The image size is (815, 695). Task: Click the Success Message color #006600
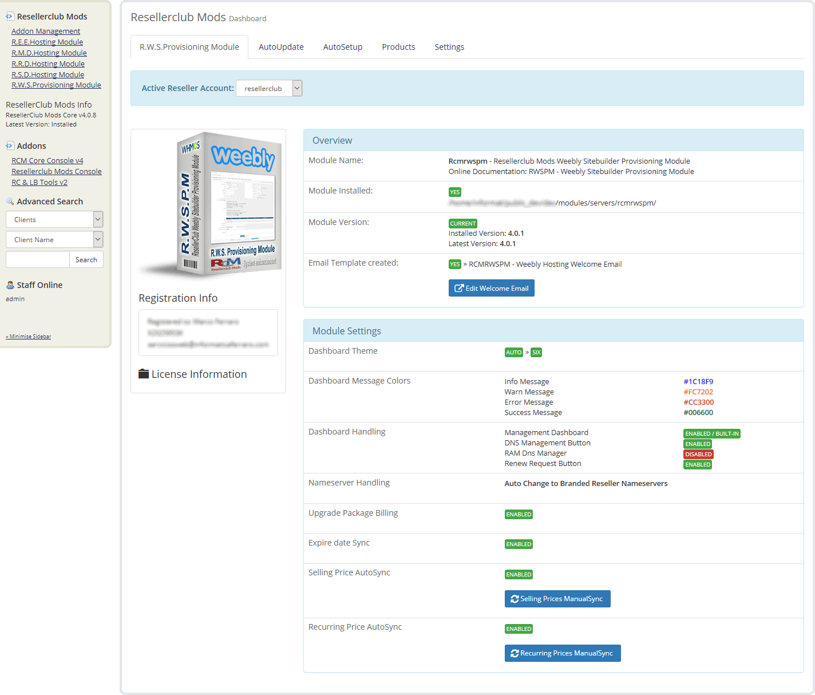click(698, 413)
